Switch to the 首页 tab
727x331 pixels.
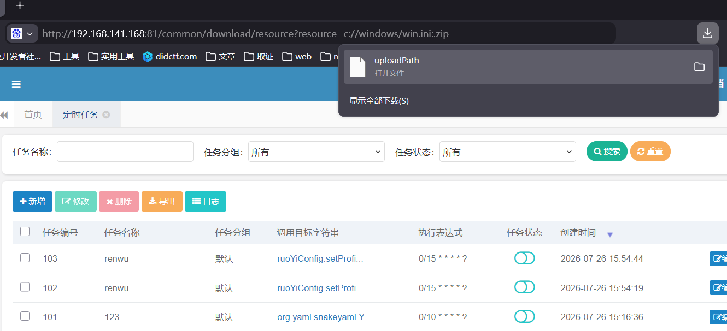point(33,115)
